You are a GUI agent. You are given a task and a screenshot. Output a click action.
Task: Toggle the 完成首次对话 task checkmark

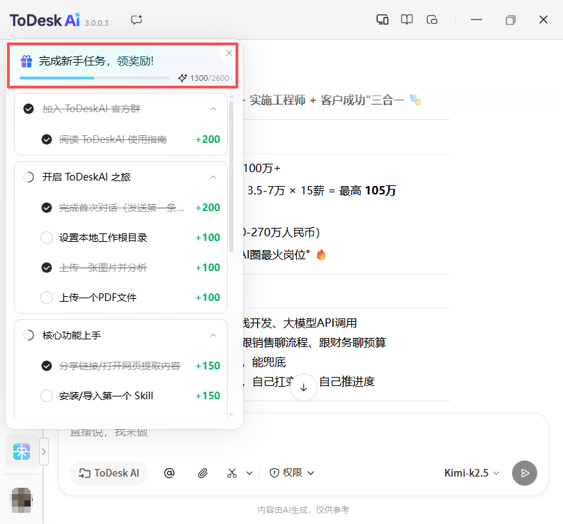point(47,208)
